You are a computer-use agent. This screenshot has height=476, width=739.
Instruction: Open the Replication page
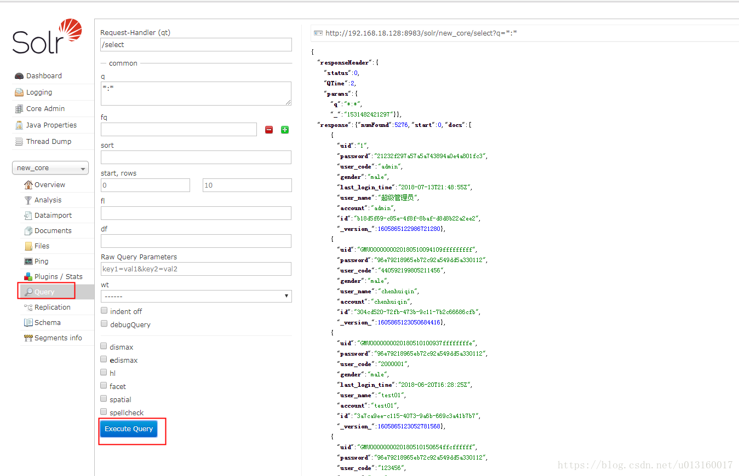(x=53, y=307)
